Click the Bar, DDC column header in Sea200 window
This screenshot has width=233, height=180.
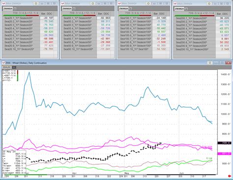(x=222, y=14)
